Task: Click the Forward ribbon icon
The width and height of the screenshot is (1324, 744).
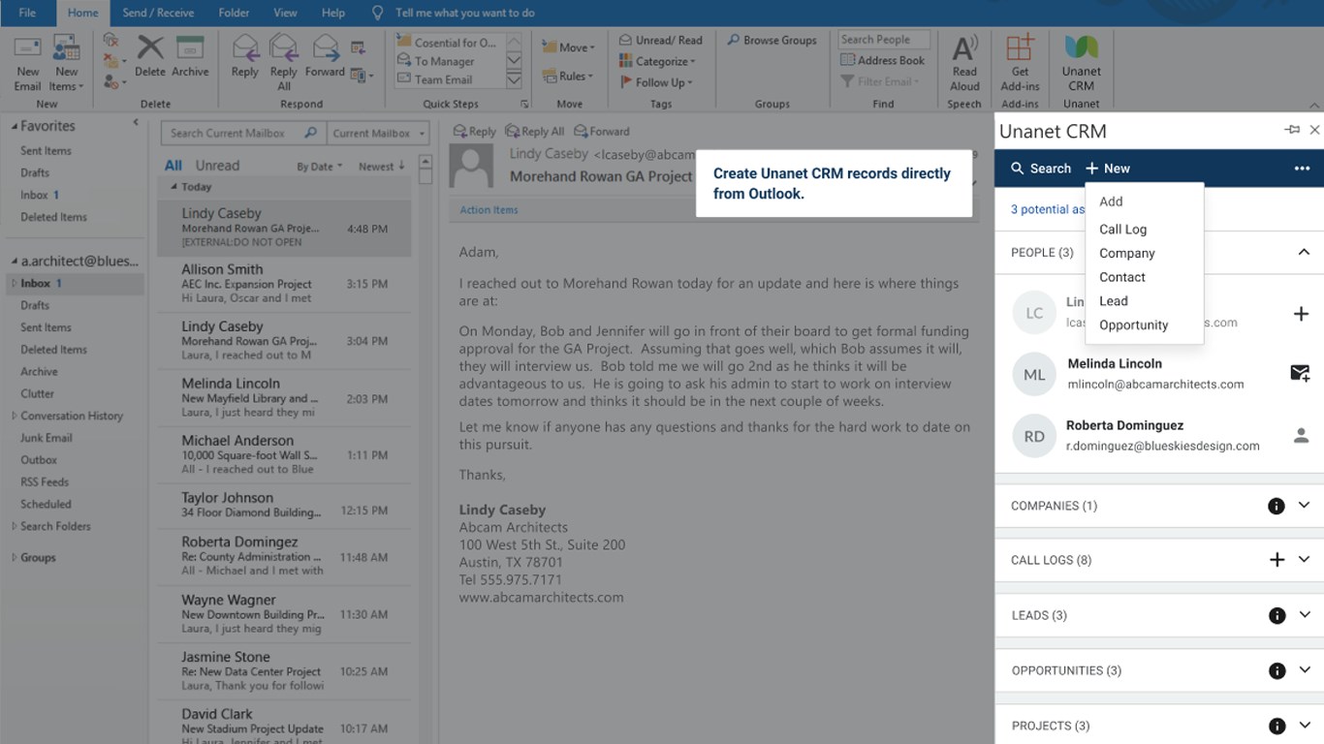Action: point(325,56)
